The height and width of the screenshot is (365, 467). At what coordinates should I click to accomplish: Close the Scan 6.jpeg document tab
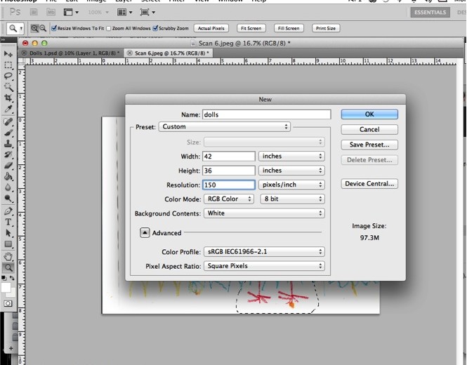tap(129, 53)
